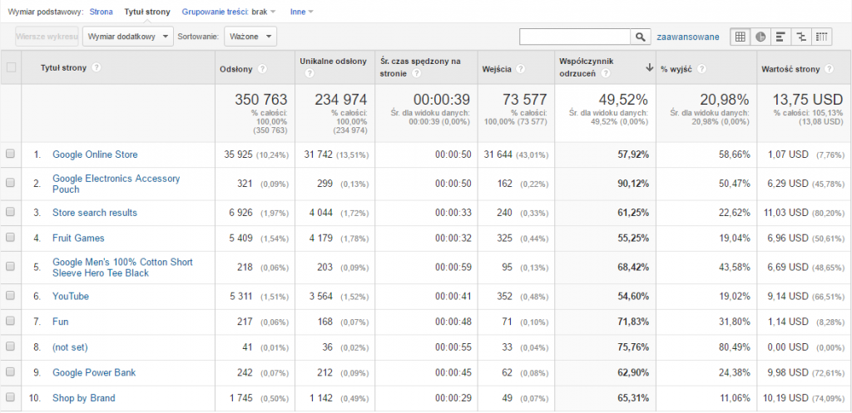The width and height of the screenshot is (852, 413).
Task: Sort by Unikalne odsłony column header
Action: point(333,61)
